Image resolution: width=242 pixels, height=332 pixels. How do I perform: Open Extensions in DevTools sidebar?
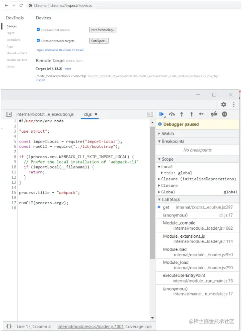(x=13, y=40)
